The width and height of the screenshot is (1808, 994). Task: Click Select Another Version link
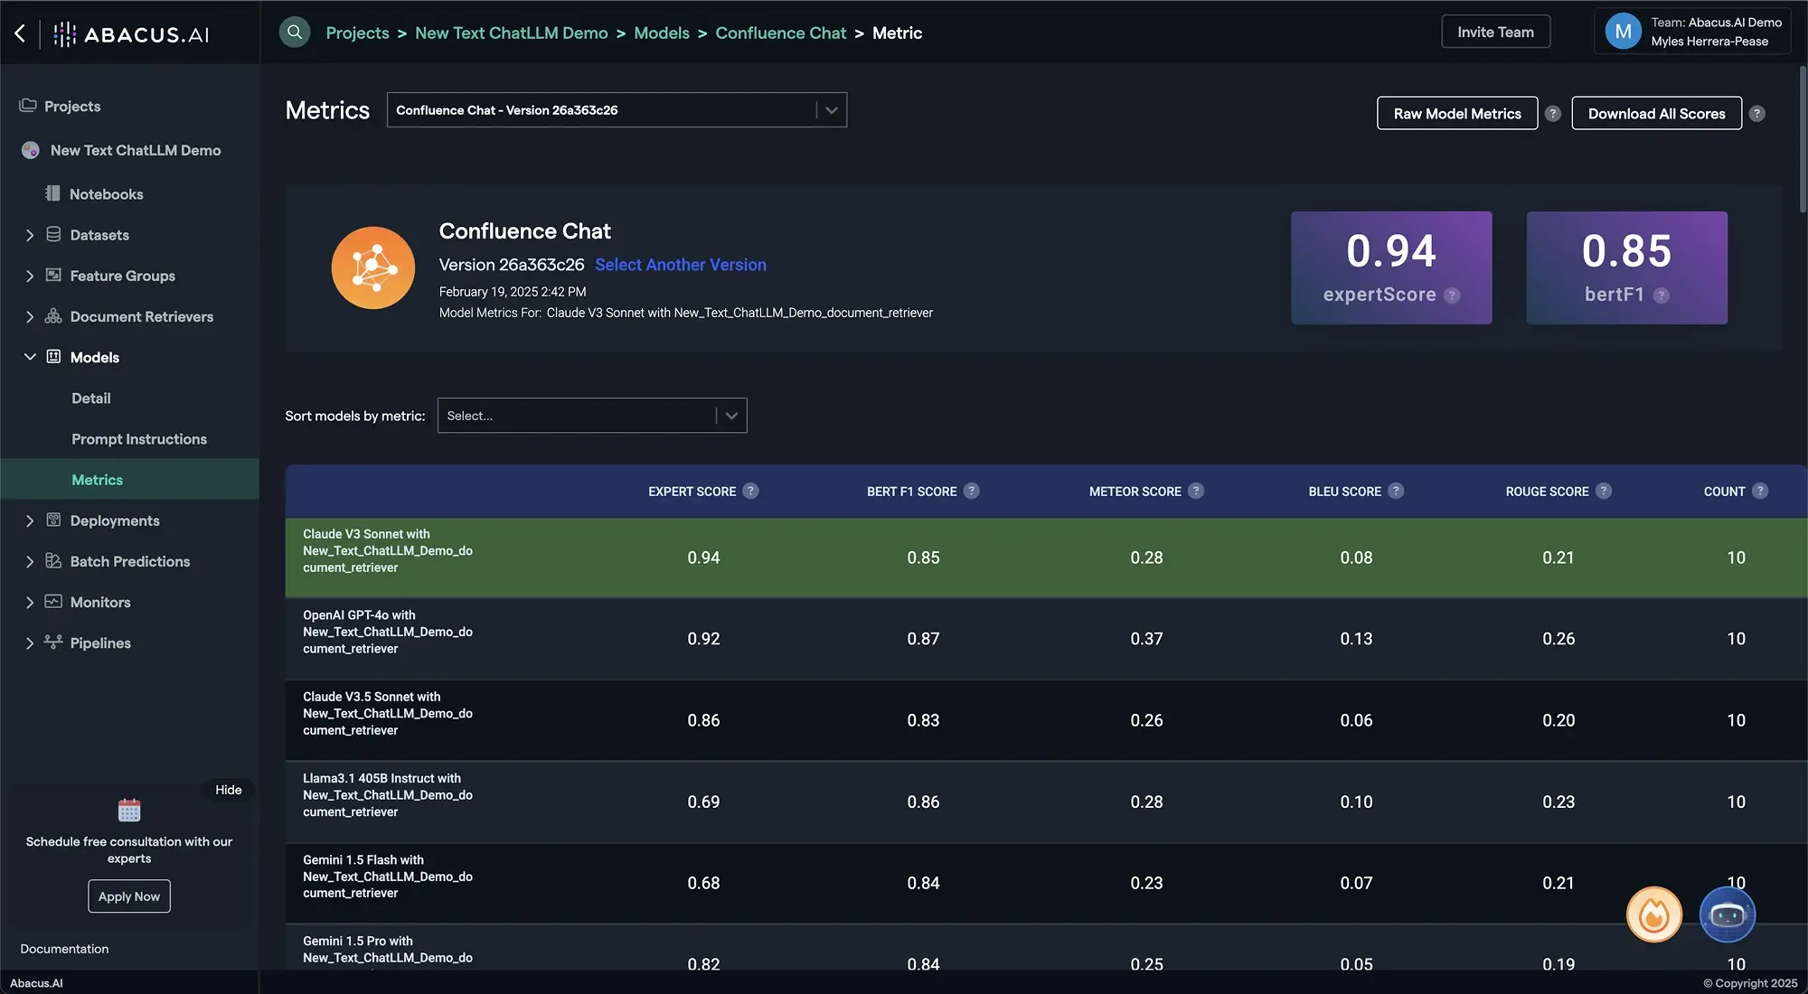[x=680, y=265]
